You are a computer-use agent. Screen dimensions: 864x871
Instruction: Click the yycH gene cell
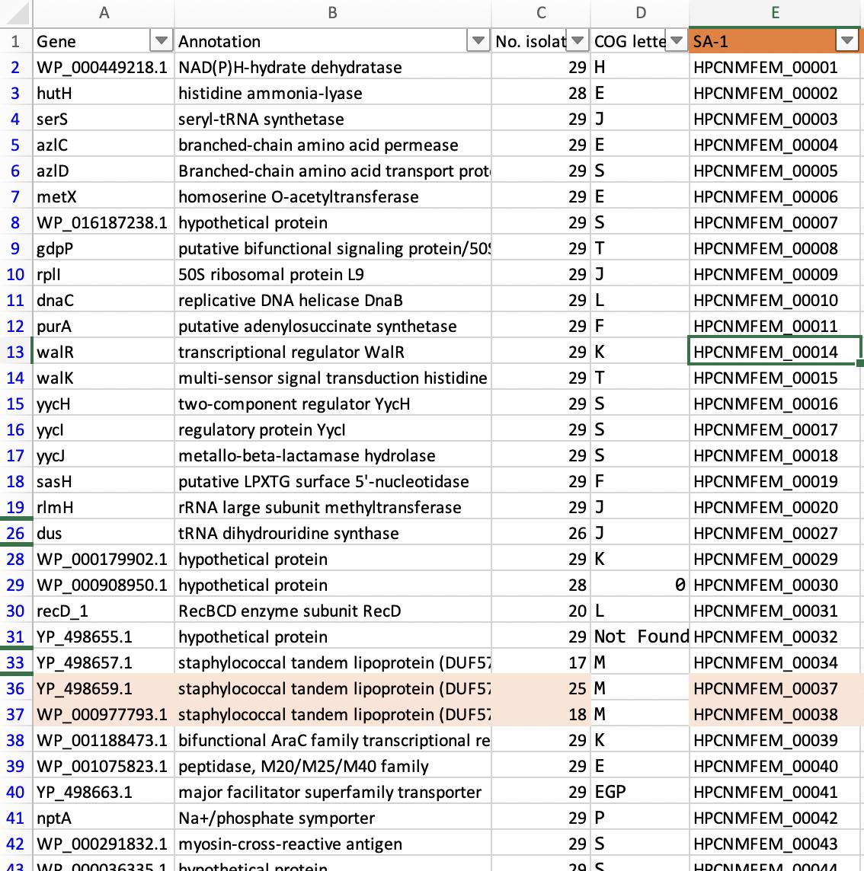[x=104, y=404]
